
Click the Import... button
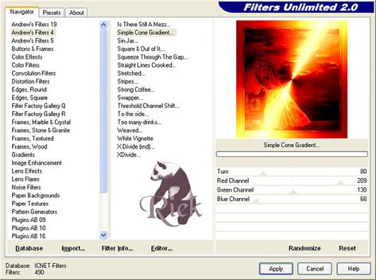[74, 248]
